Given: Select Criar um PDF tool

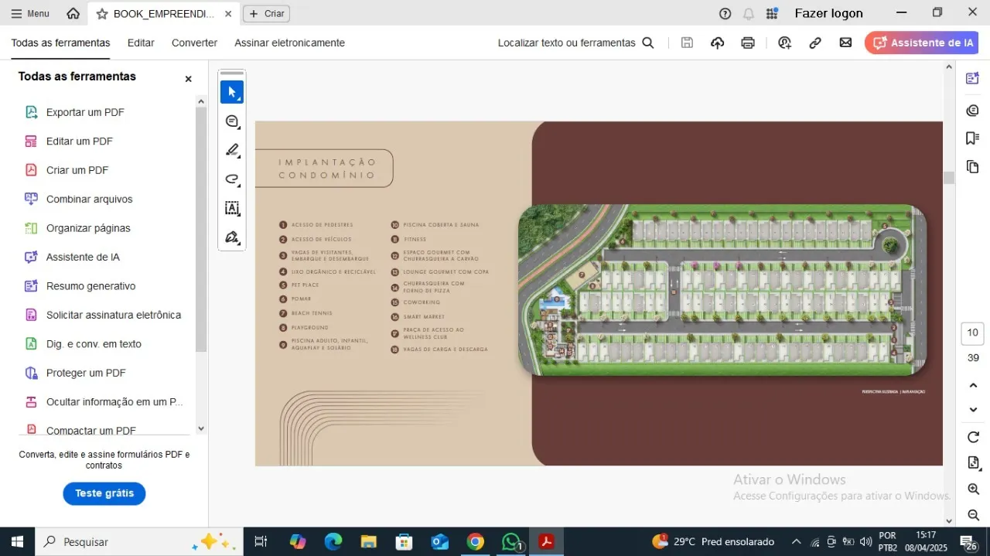Looking at the screenshot, I should click(x=77, y=170).
